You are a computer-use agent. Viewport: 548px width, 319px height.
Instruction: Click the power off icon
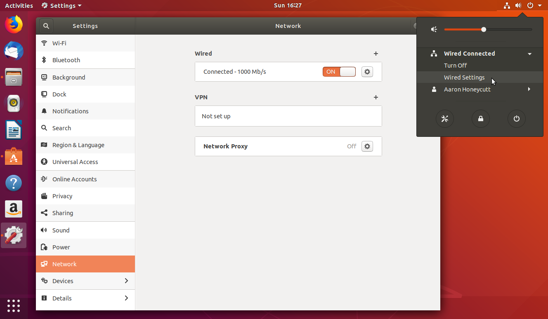point(516,119)
